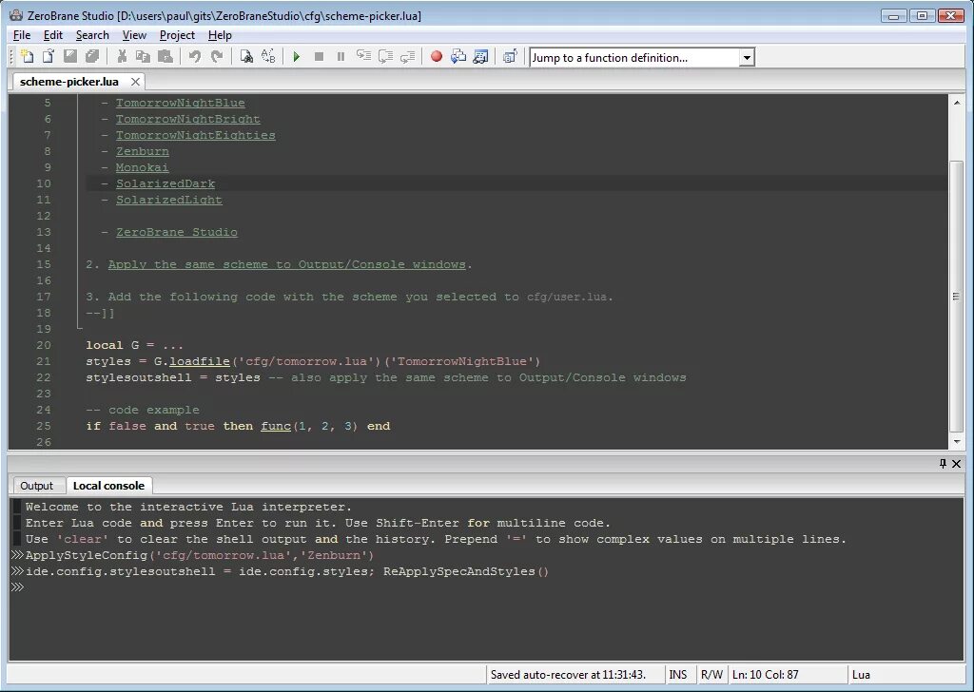Stop the debugging process with the square icon
The image size is (974, 692).
(319, 56)
